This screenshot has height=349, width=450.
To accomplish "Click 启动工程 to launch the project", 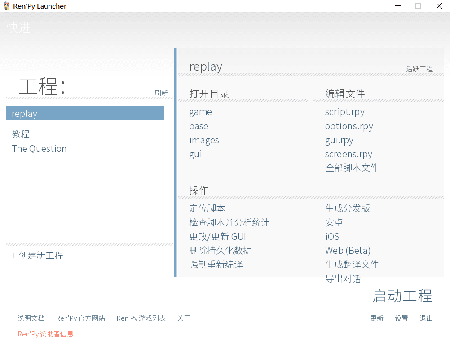I will coord(402,296).
